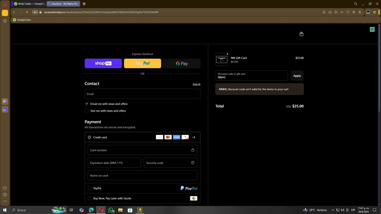The height and width of the screenshot is (214, 381).
Task: Select Checkout - No Name Hockey tab
Action: tap(63, 4)
